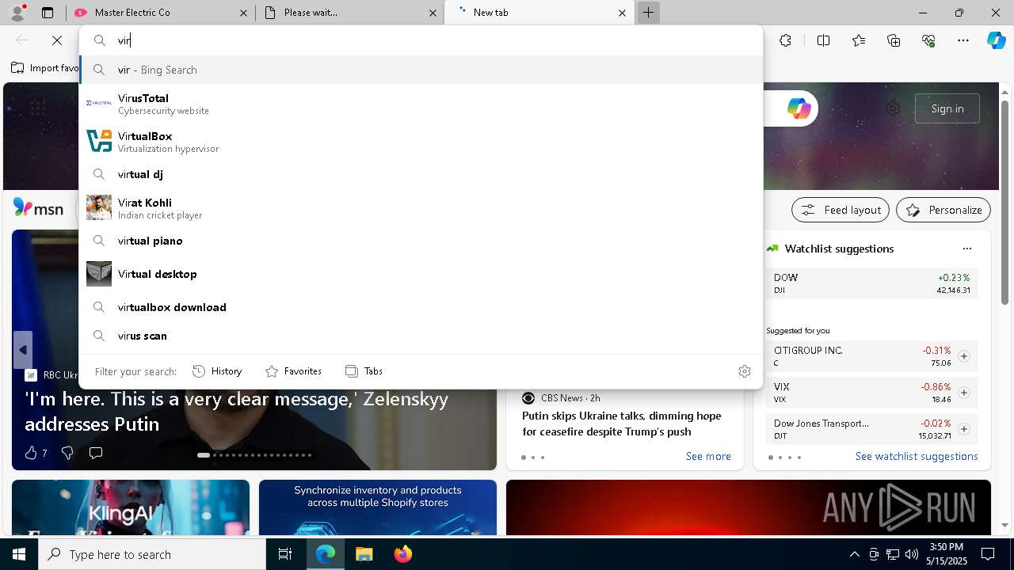Click Sign in button
Viewport: 1014px width, 570px height.
point(947,108)
